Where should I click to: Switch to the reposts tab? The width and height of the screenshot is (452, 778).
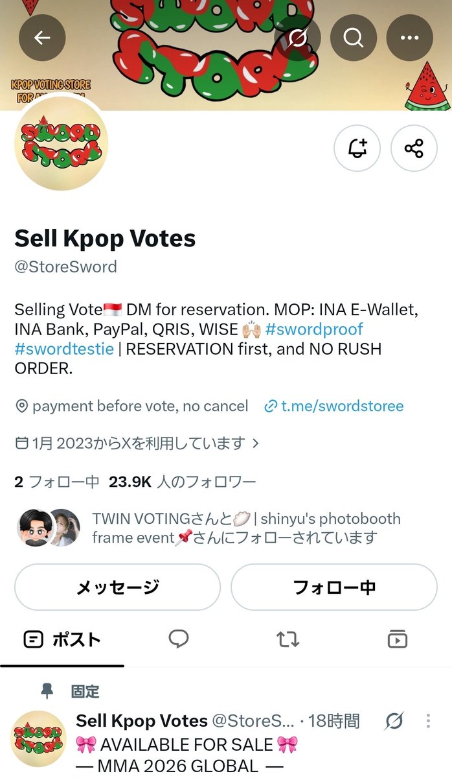tap(288, 639)
